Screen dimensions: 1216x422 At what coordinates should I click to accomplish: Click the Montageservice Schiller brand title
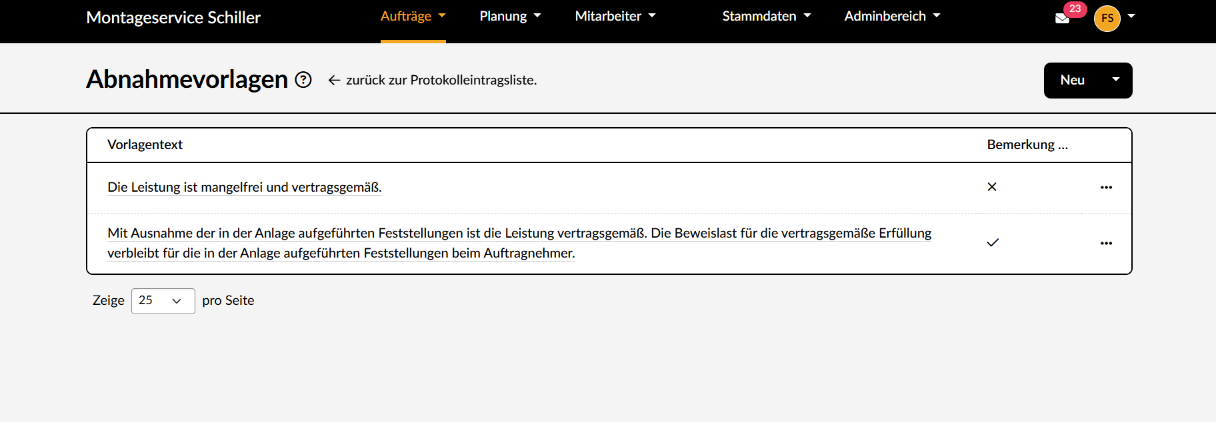click(x=173, y=18)
